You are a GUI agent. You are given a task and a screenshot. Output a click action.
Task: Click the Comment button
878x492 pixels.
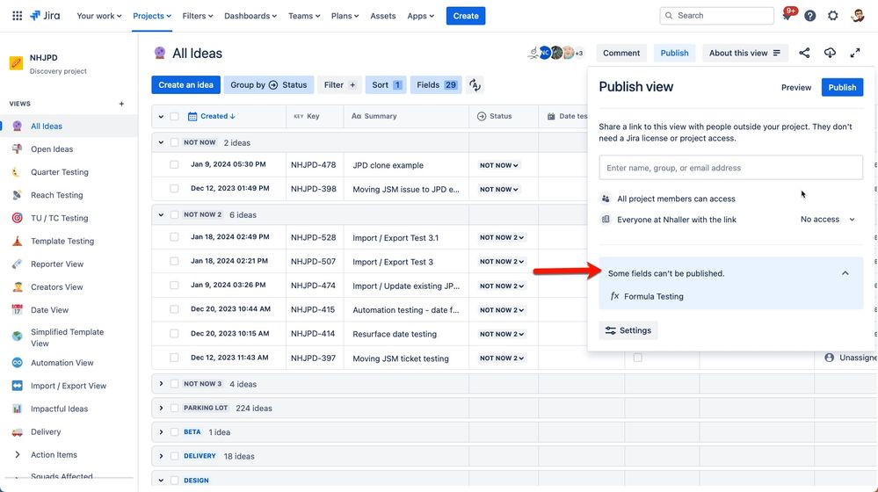[x=621, y=54]
